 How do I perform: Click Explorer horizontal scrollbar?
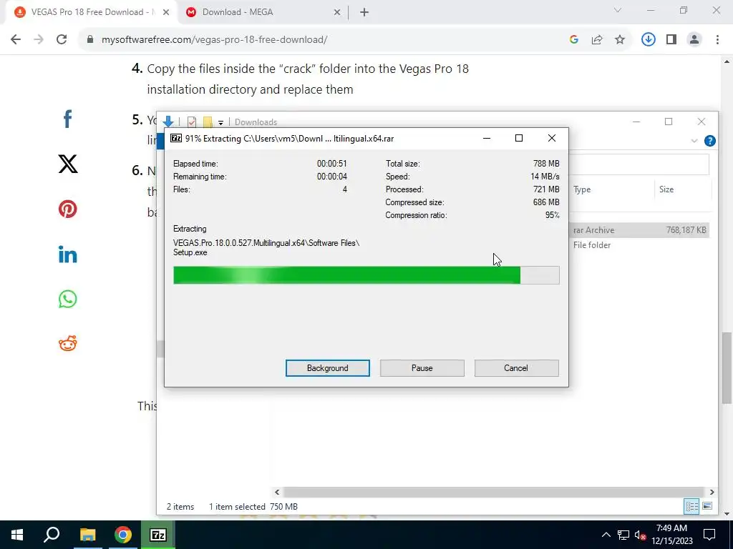point(494,492)
